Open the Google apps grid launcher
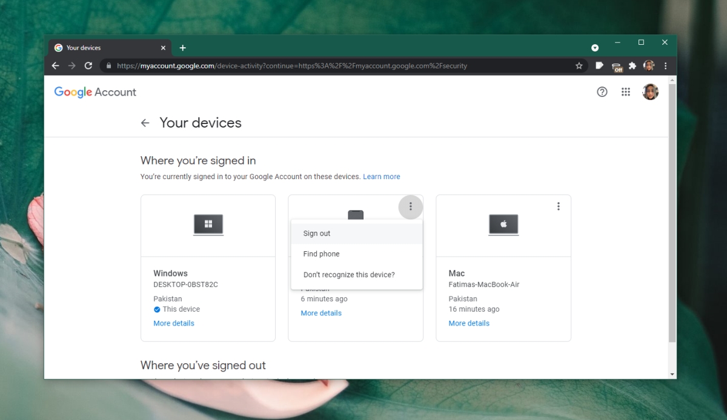This screenshot has height=420, width=727. click(626, 91)
